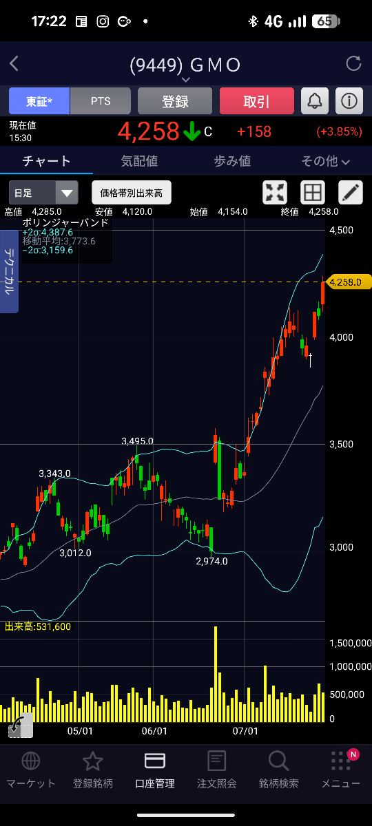This screenshot has width=372, height=826.
Task: Tap the 3,343.0 peak label on the chart
Action: point(55,474)
